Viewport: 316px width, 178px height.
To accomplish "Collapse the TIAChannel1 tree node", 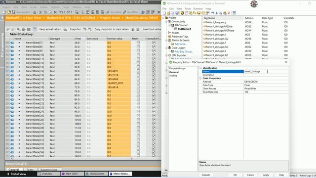I will click(169, 25).
